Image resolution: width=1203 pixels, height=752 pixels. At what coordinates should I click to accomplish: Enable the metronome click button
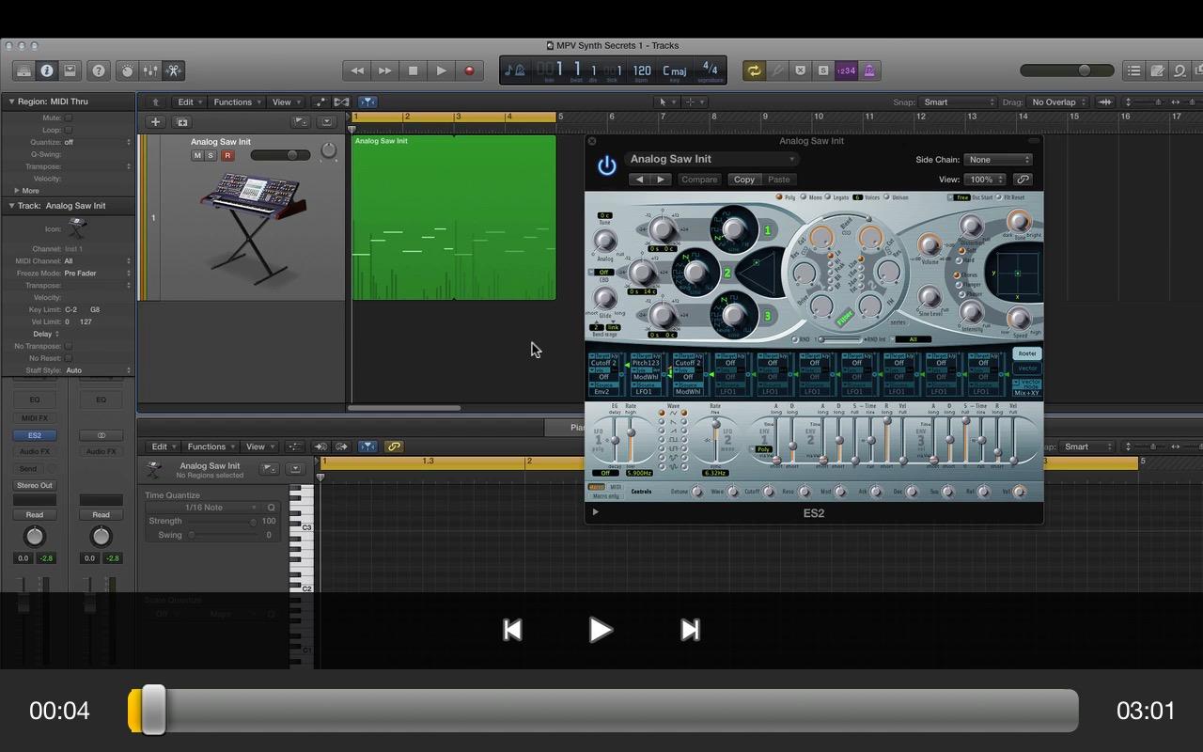pyautogui.click(x=869, y=70)
